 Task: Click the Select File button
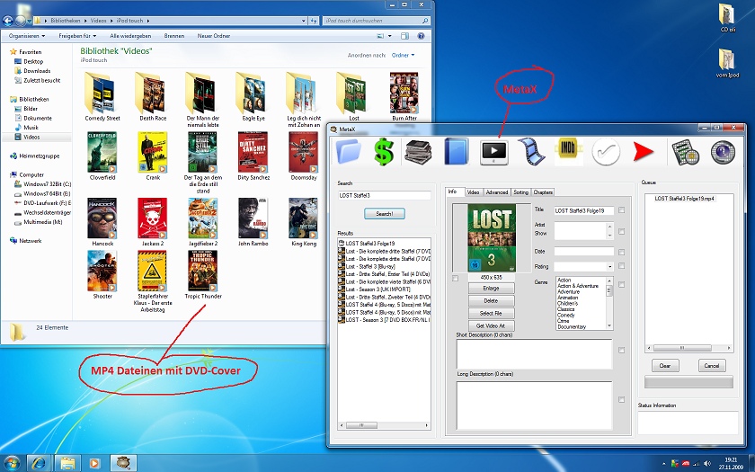(491, 313)
